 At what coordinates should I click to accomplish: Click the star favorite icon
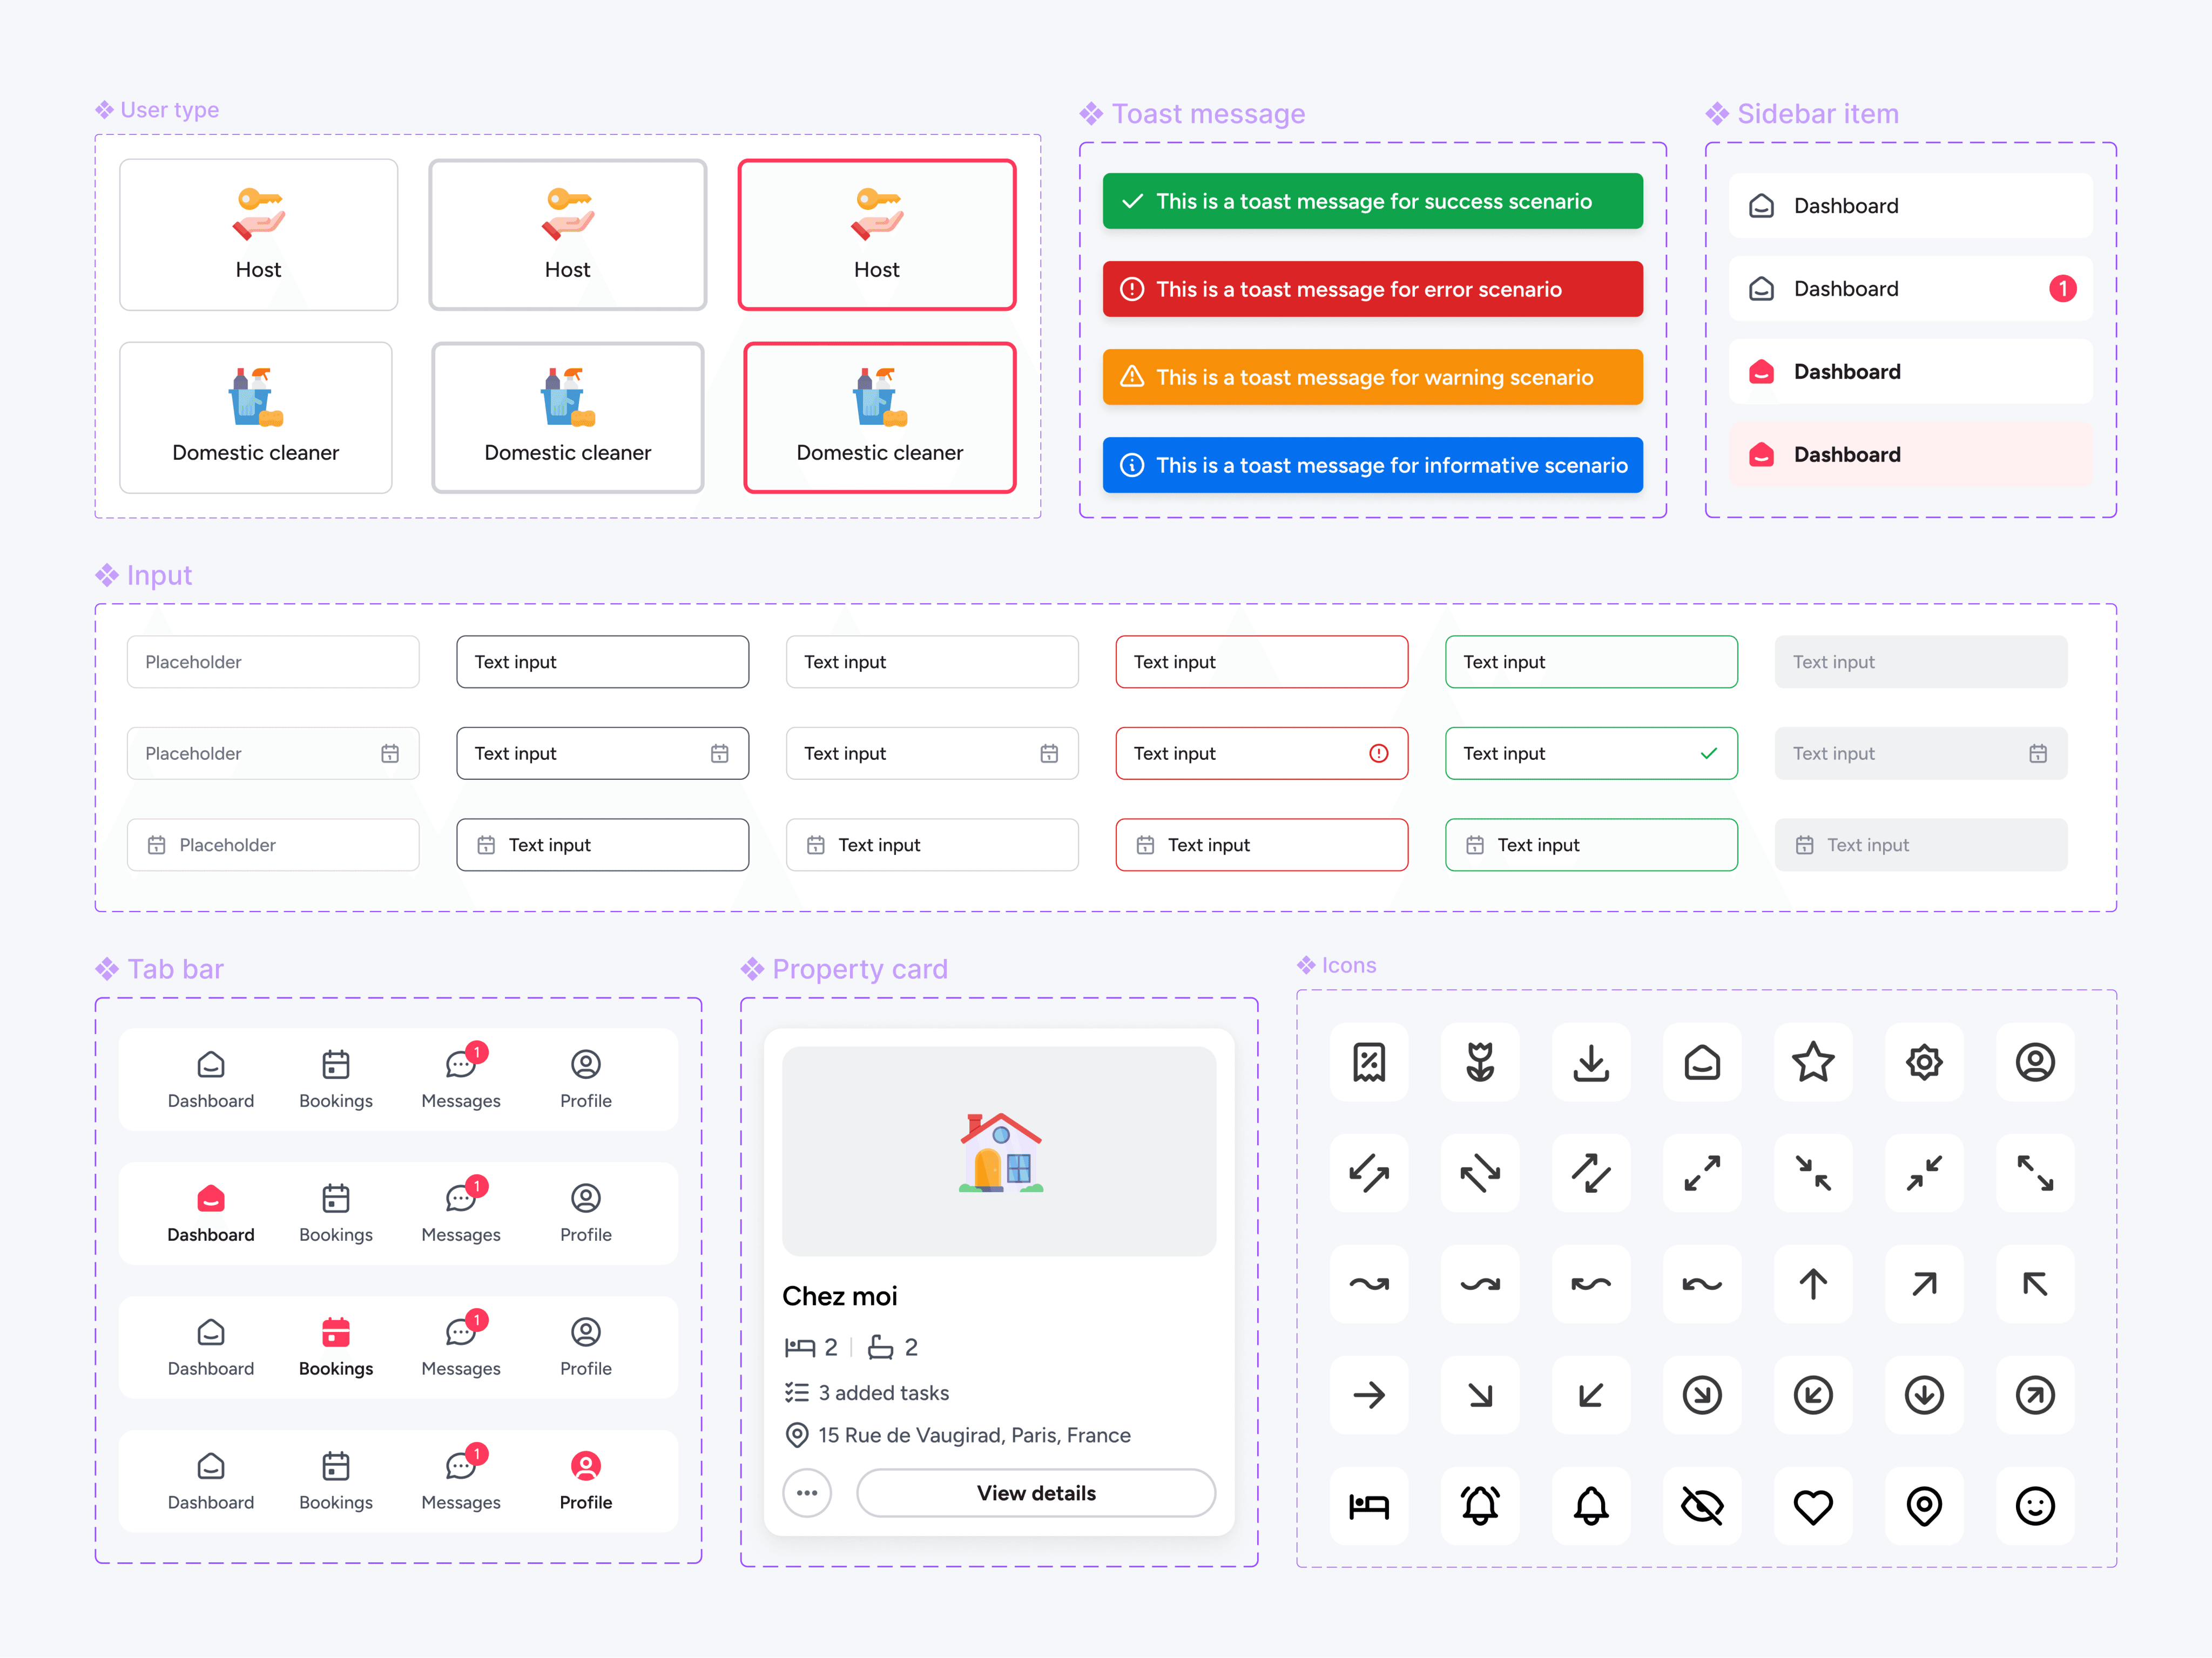(x=1813, y=1062)
